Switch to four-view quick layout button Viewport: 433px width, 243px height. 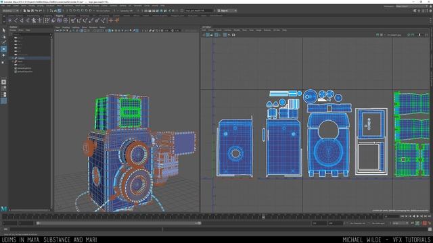point(3,88)
